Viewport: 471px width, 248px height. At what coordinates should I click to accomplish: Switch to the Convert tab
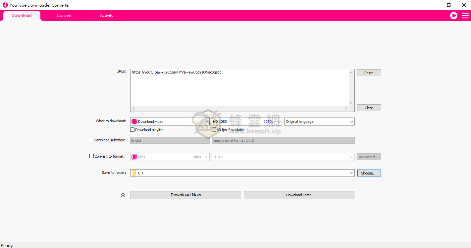64,16
